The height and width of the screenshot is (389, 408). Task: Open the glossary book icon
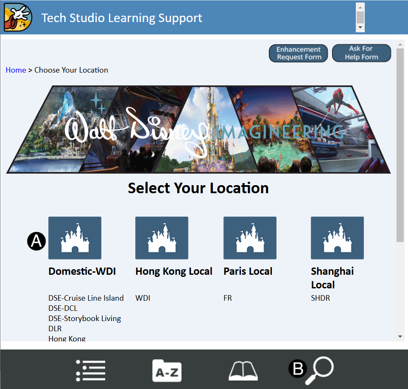coord(243,370)
